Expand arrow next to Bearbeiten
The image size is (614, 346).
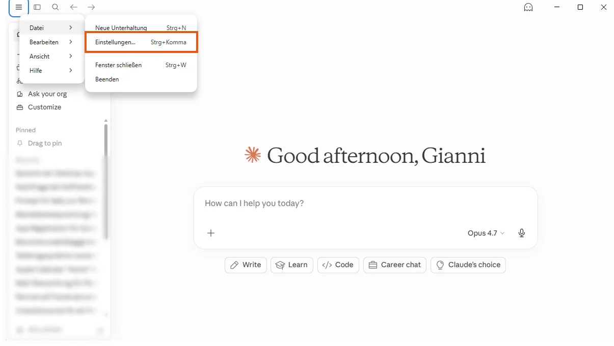coord(71,42)
